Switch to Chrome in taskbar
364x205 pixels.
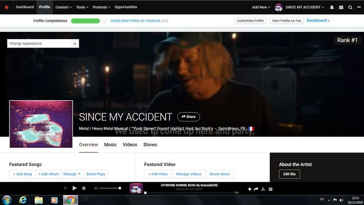71,200
